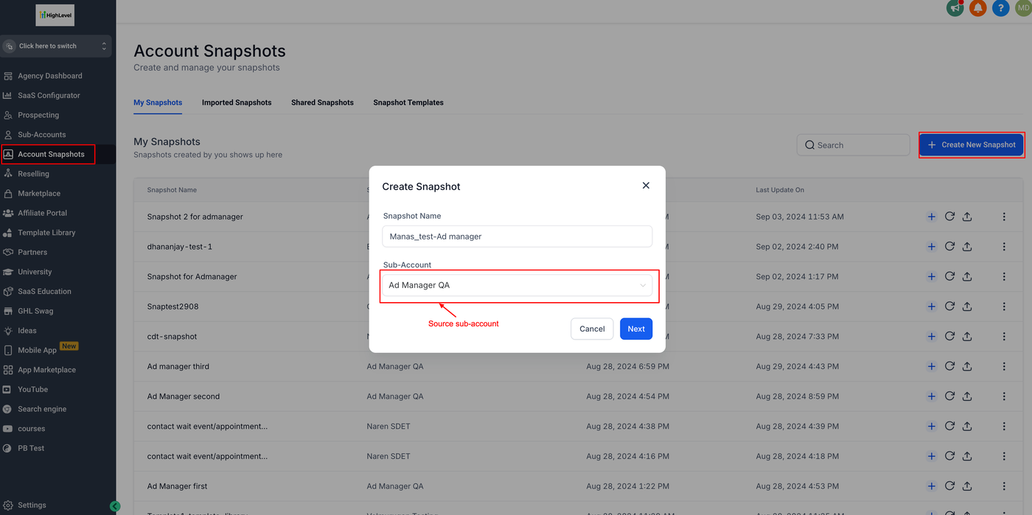Click the Next button
Viewport: 1032px width, 515px height.
coord(636,329)
